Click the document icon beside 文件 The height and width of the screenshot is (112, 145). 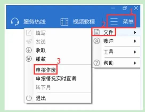tap(97, 32)
